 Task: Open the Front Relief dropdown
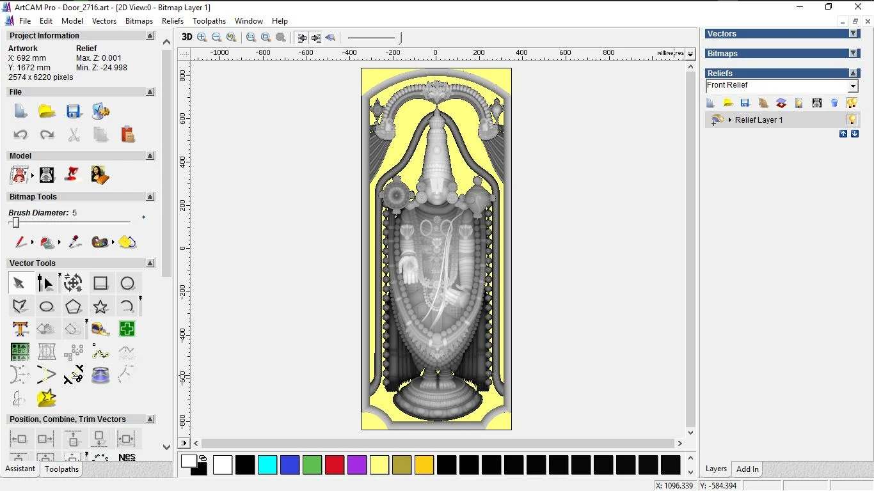[x=853, y=86]
